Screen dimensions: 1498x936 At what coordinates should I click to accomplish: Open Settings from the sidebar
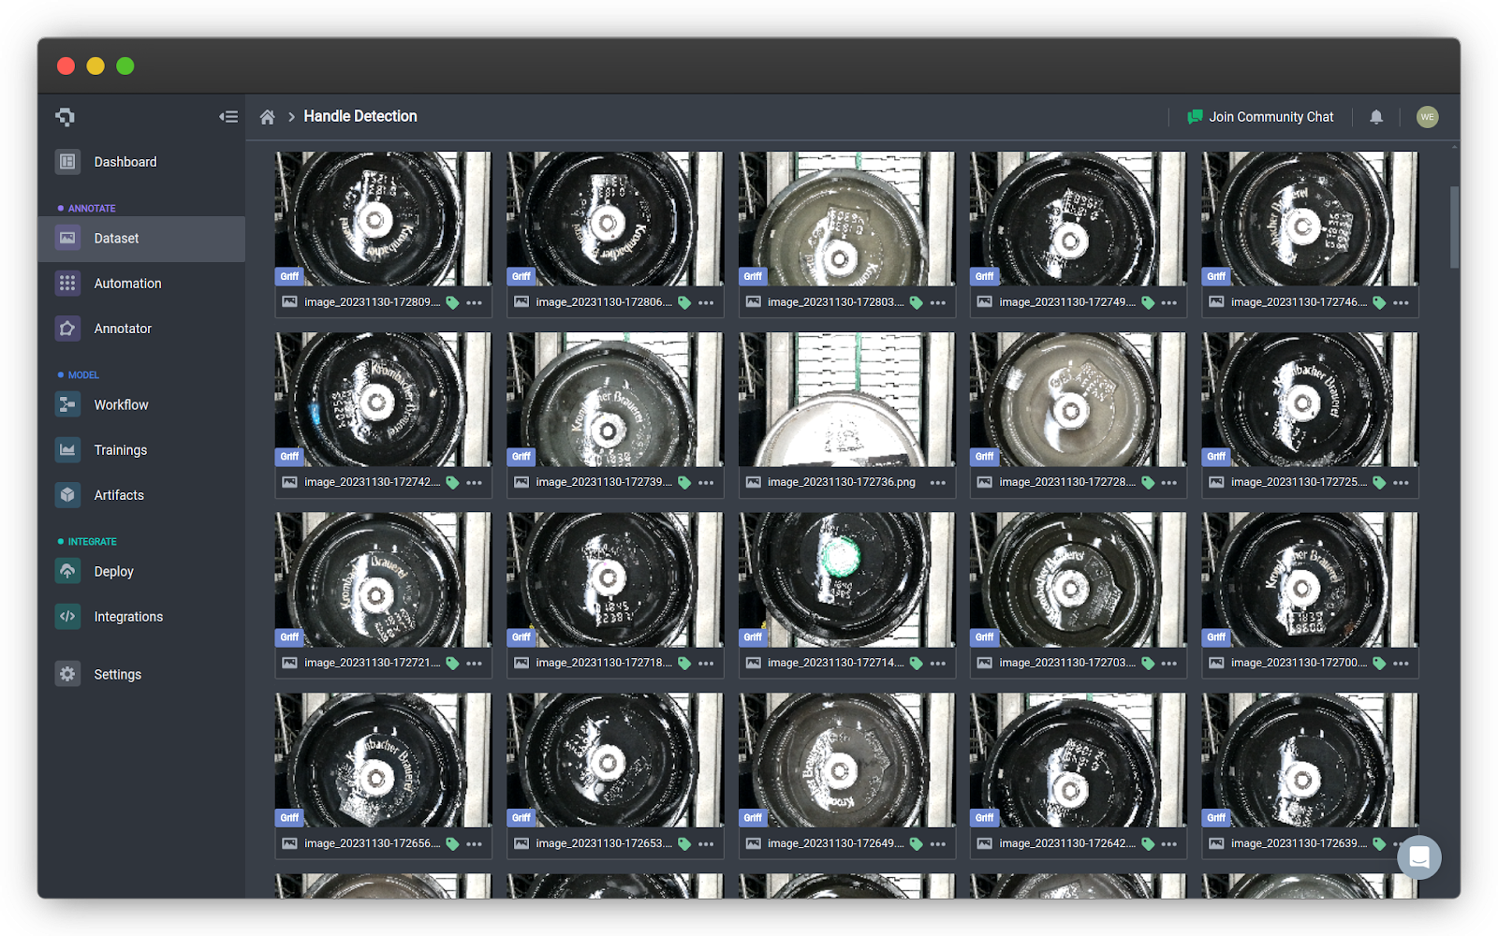117,673
